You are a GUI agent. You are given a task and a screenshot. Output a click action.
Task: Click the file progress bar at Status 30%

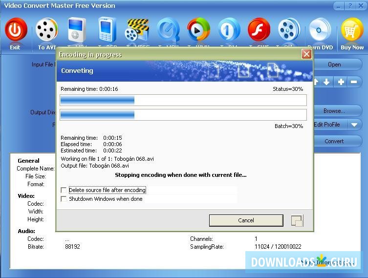[183, 101]
